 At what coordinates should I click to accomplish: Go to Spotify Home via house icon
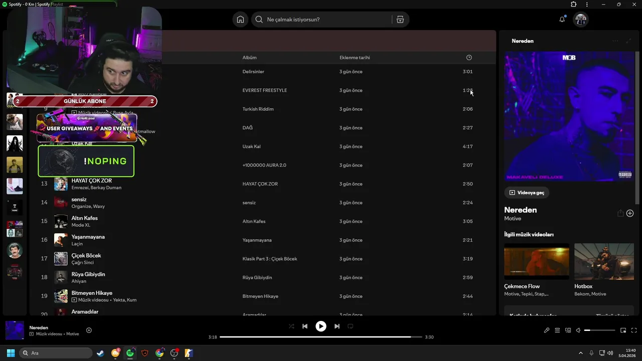[x=240, y=20]
